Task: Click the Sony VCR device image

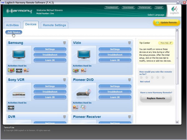Action: (19, 94)
